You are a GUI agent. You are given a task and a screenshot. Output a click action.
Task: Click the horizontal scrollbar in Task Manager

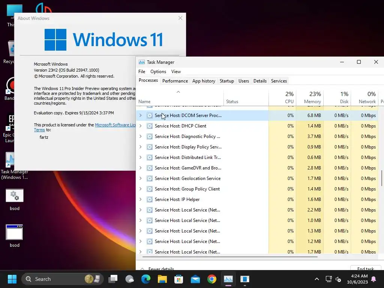click(230, 256)
